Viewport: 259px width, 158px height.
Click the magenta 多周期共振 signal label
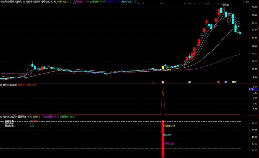[x=168, y=144]
